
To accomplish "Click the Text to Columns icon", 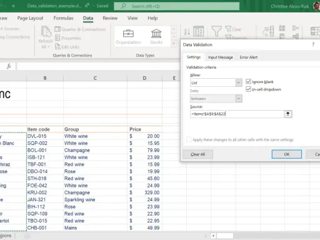I will (268, 31).
